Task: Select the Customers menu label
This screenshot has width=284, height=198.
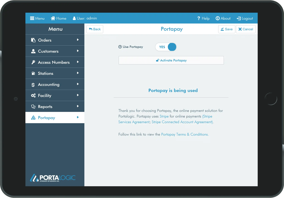Action: 48,51
